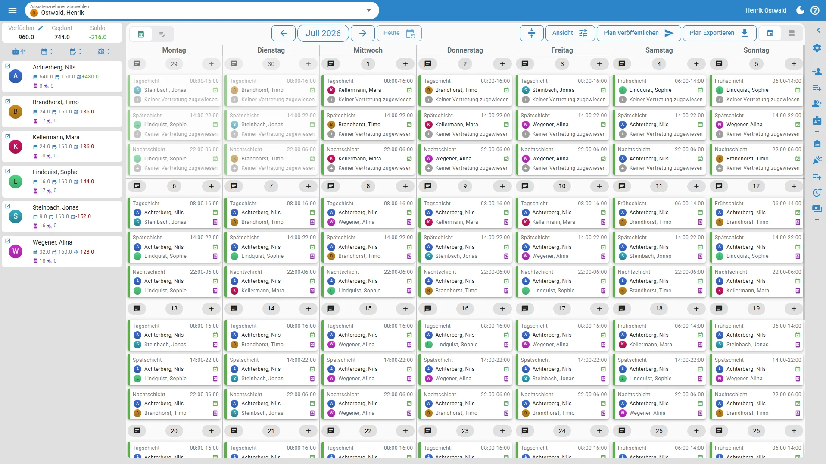Toggle confirmed status on Sonntag 5 Spätschicht Wegener
Viewport: 826px width, 464px height.
tap(798, 125)
